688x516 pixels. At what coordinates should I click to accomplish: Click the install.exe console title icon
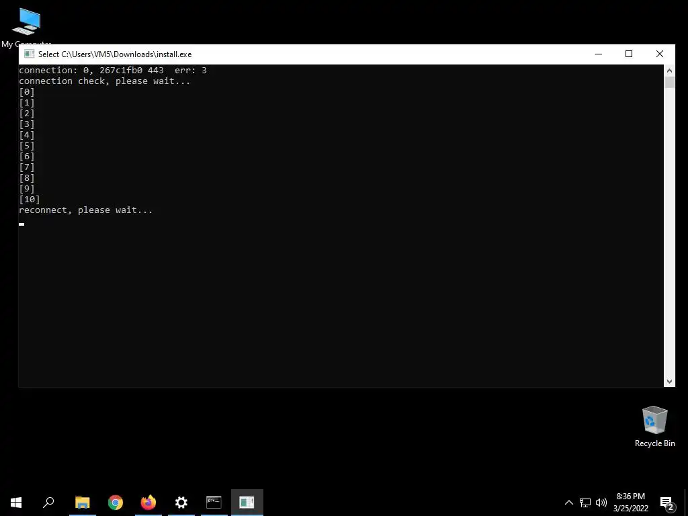click(x=29, y=54)
